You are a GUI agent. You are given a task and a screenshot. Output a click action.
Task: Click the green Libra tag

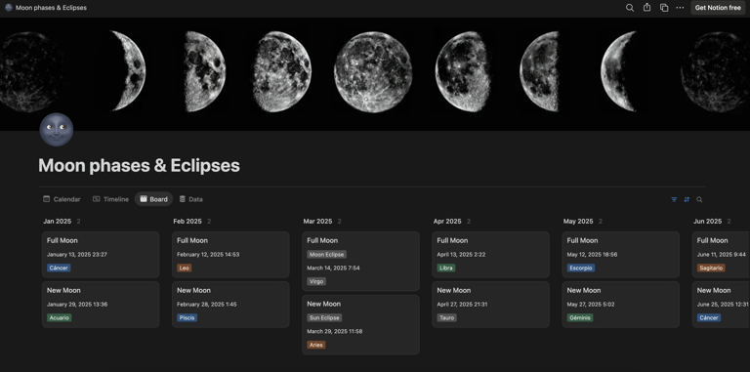446,268
